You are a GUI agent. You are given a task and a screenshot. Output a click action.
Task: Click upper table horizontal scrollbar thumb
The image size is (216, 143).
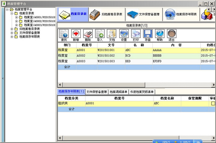104,85
